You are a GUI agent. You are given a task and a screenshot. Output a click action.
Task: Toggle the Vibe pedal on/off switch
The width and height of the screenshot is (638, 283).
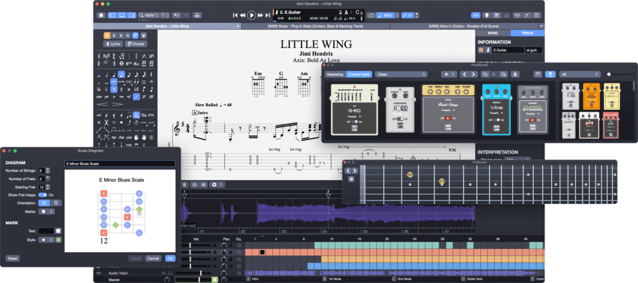(x=496, y=120)
